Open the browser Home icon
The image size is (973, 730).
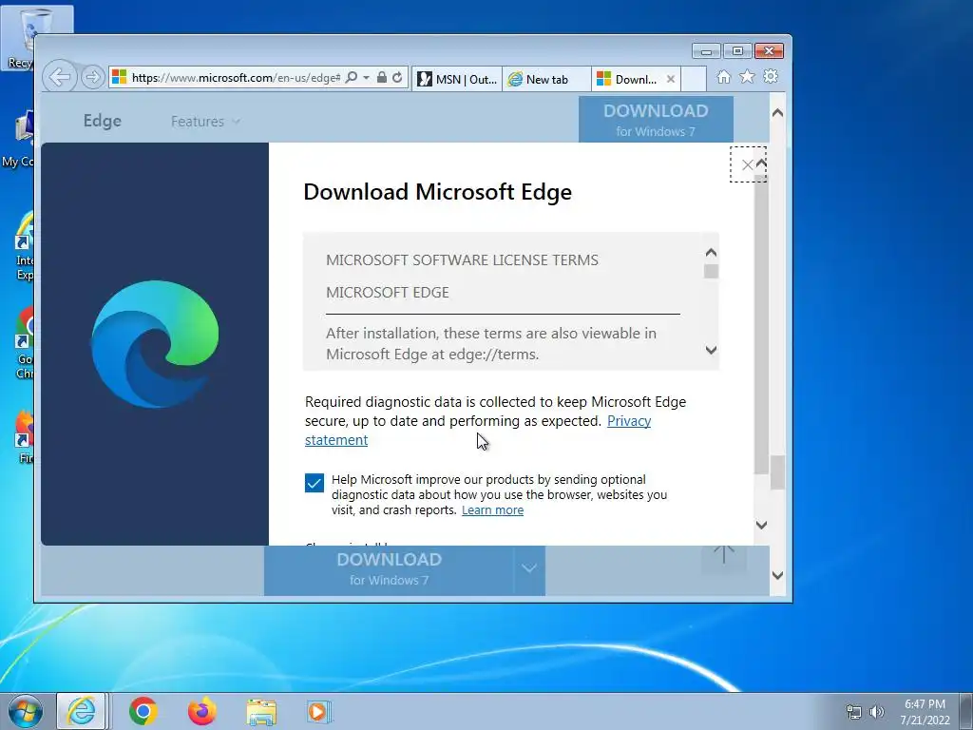click(x=723, y=76)
